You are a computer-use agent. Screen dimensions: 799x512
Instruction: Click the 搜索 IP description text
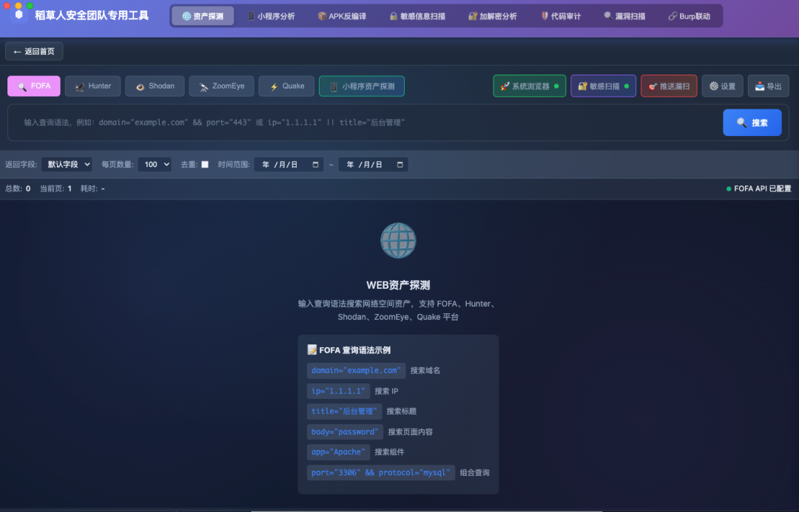(386, 391)
